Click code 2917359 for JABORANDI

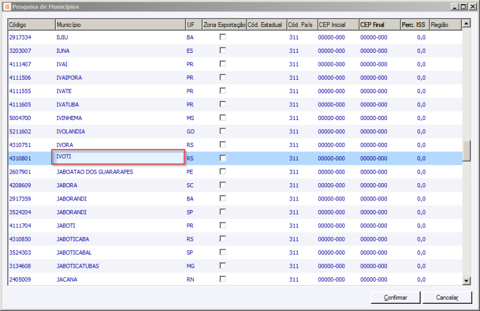[x=20, y=199]
